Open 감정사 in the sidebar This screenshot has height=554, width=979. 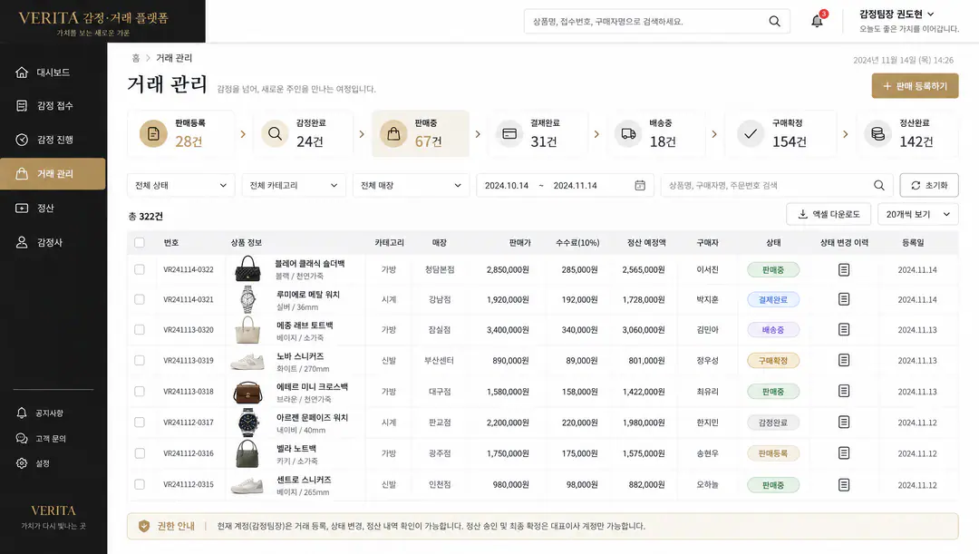[x=53, y=242]
